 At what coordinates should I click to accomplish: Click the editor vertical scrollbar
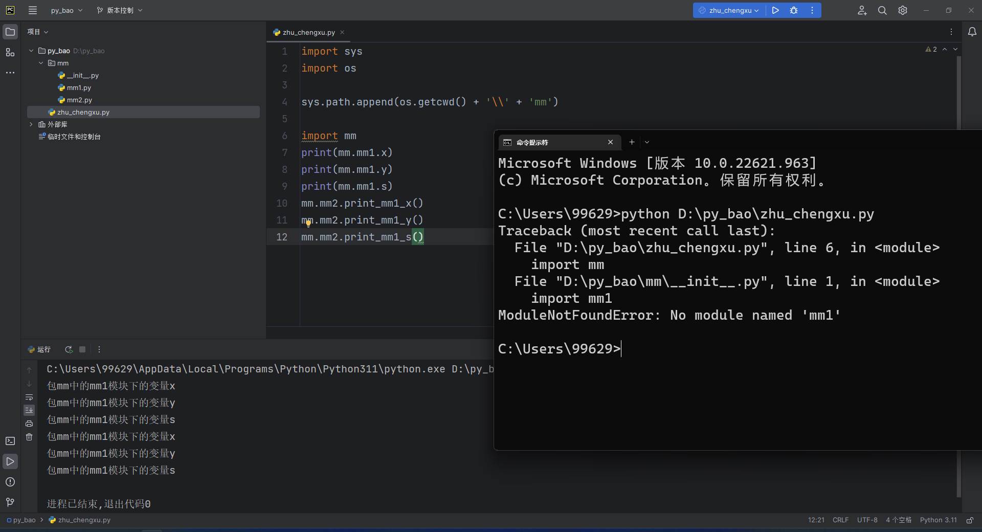[x=959, y=92]
